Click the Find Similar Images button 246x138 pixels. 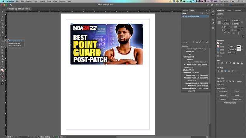point(230,103)
